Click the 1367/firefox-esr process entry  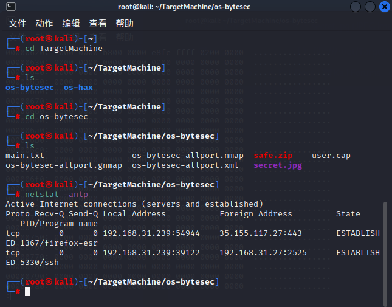(x=59, y=243)
